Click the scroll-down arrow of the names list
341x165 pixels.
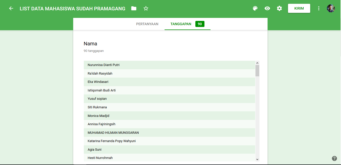click(257, 159)
